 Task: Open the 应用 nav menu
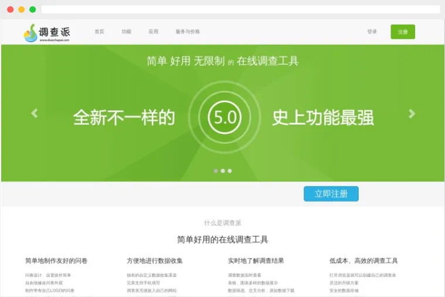153,32
